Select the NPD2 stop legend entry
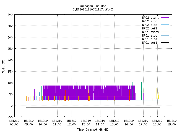Image resolution: width=177 pixels, height=132 pixels. (150, 21)
